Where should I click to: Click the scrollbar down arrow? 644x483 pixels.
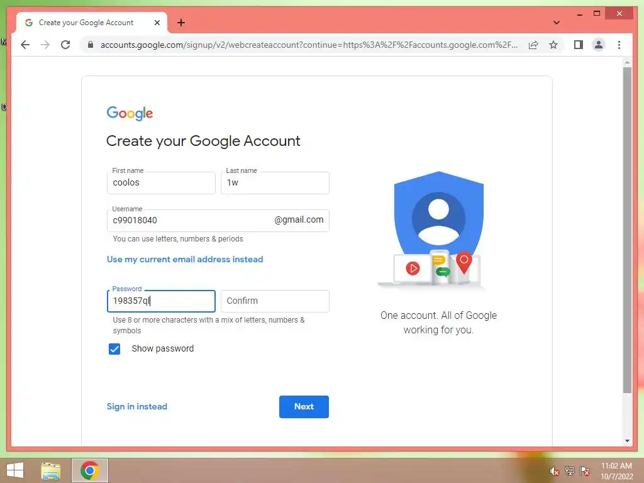pos(627,441)
